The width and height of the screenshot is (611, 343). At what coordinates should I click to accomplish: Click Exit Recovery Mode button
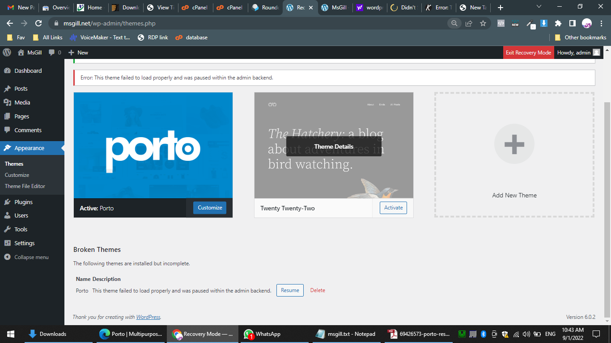[528, 53]
